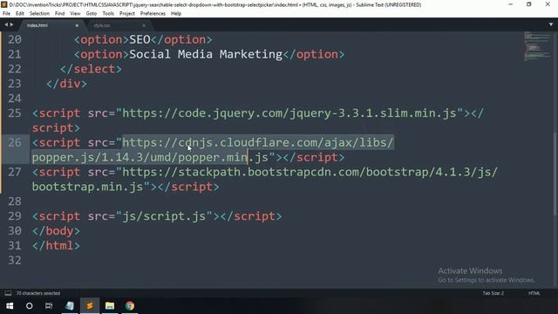This screenshot has width=558, height=314.
Task: Open the Help menu
Action: 176,14
